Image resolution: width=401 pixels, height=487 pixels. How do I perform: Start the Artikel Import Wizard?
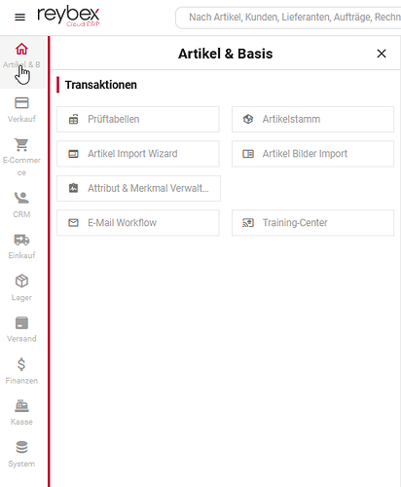138,154
